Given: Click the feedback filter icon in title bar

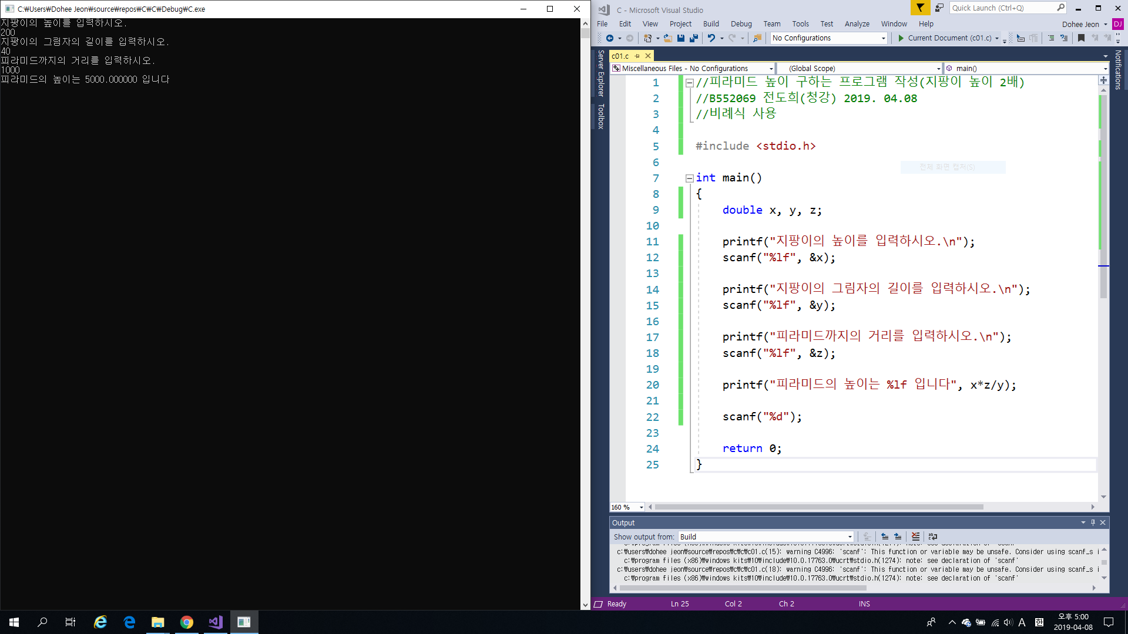Looking at the screenshot, I should [x=920, y=8].
